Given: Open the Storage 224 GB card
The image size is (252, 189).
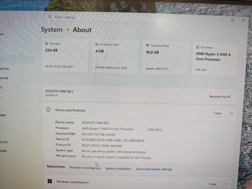Looking at the screenshot, I should (65, 55).
